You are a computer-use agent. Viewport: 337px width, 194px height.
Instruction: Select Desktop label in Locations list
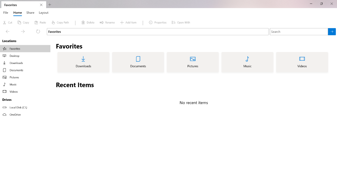click(14, 56)
